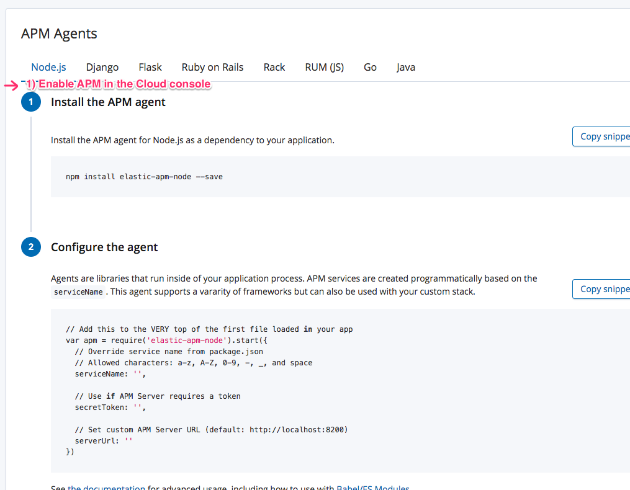Viewport: 630px width, 490px height.
Task: Switch to Ruby on Rails tab
Action: [212, 67]
